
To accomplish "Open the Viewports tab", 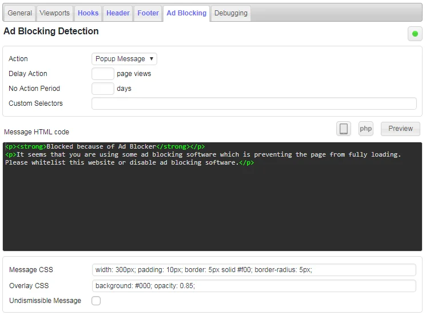I will click(55, 13).
